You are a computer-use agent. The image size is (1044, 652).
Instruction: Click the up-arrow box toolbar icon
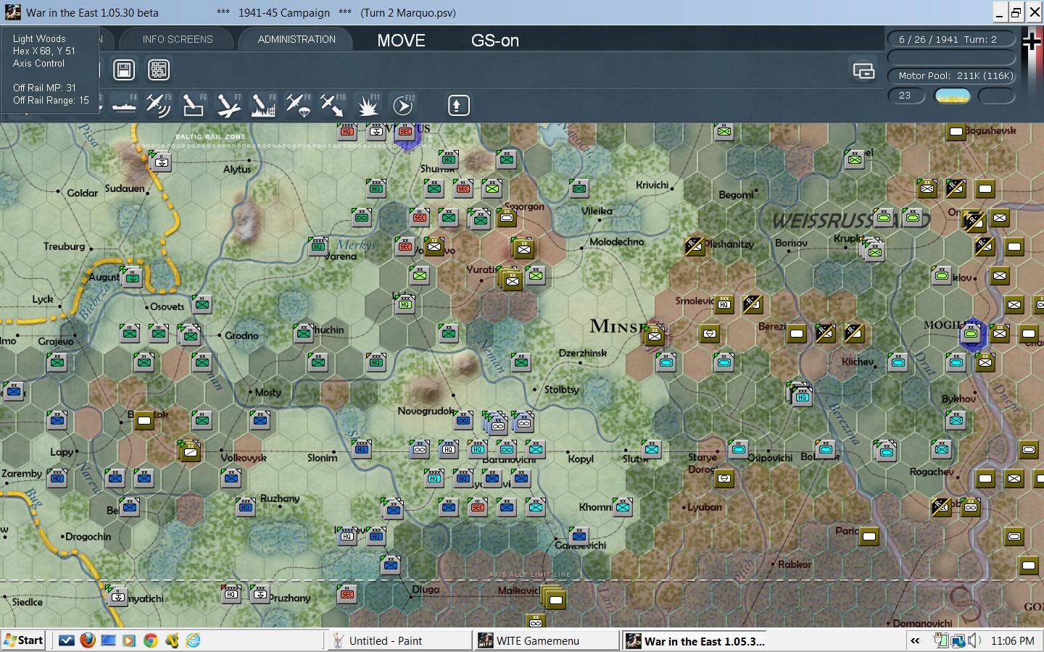457,106
